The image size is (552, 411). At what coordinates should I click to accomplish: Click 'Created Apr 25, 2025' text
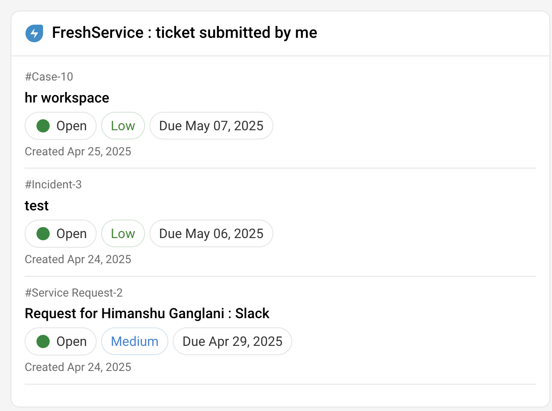(x=78, y=152)
